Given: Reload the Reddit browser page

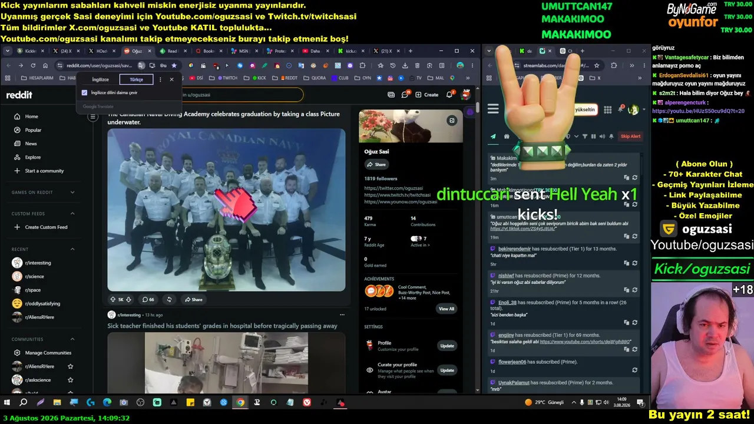Looking at the screenshot, I should (x=33, y=65).
